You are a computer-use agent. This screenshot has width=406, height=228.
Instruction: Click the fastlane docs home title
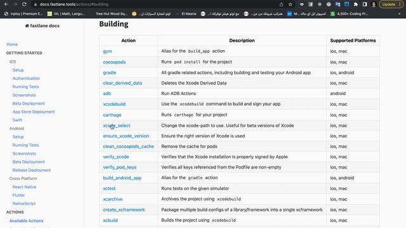click(43, 25)
